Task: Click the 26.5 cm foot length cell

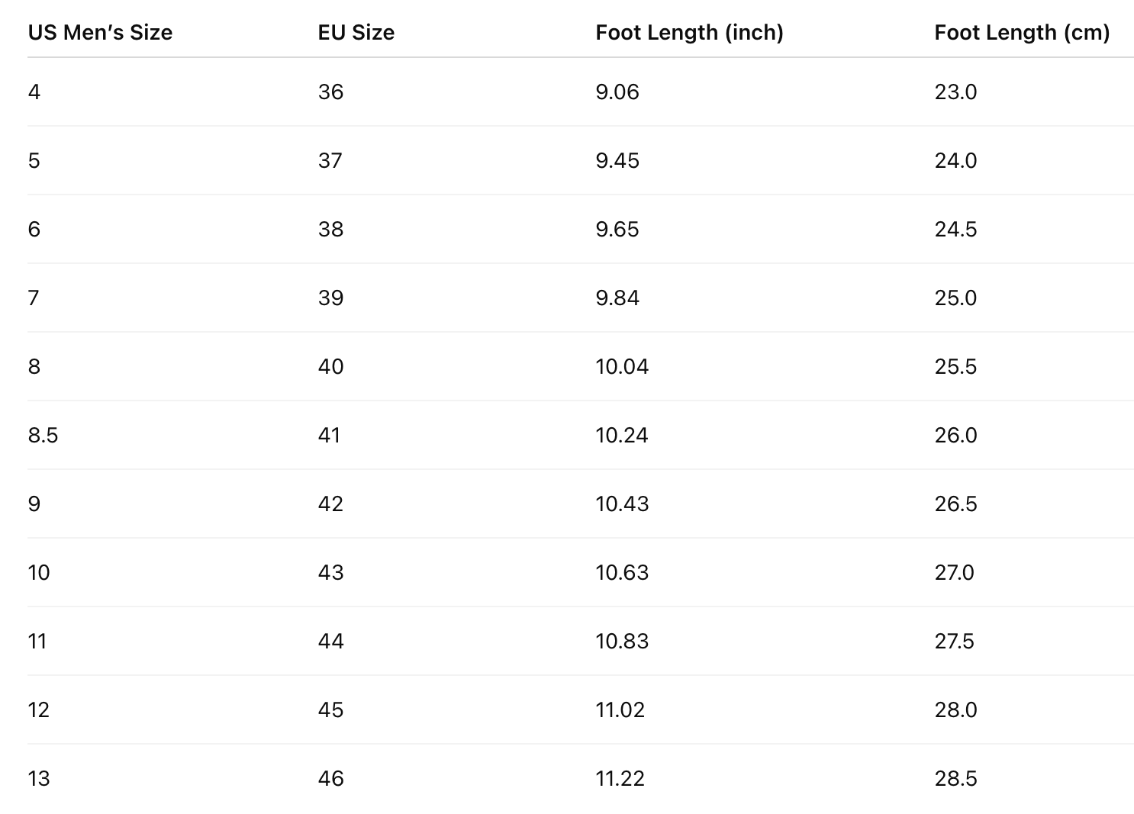Action: (x=955, y=504)
